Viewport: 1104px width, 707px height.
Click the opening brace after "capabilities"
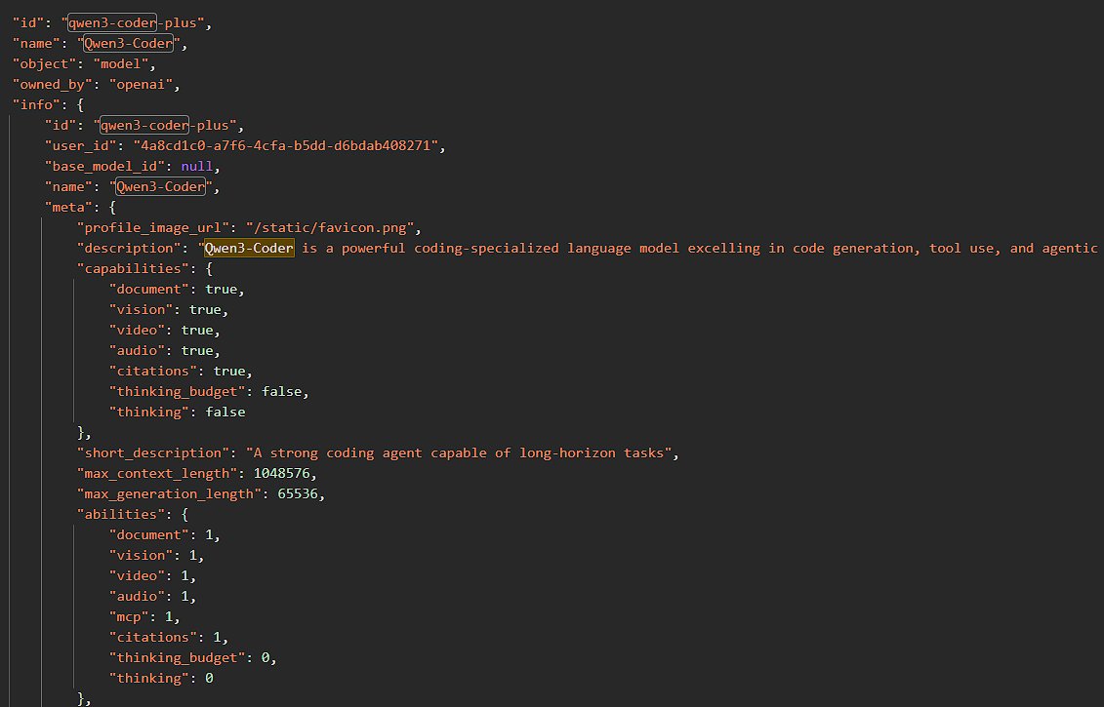point(209,269)
